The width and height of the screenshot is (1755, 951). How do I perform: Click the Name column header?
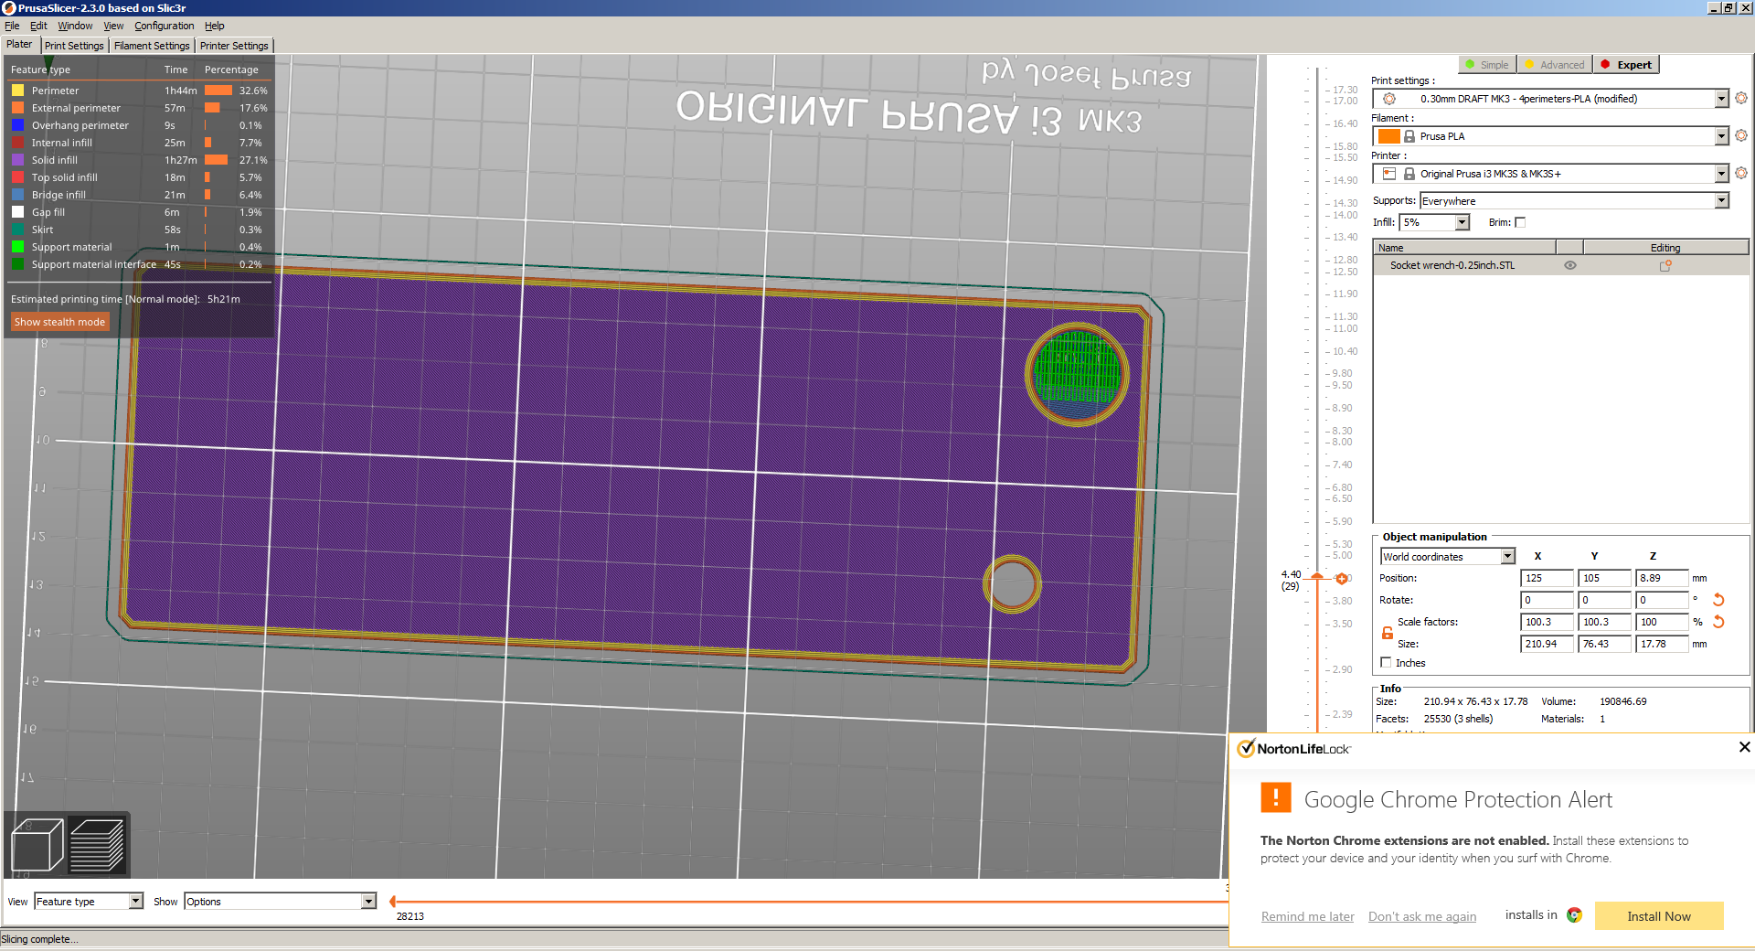pyautogui.click(x=1464, y=248)
